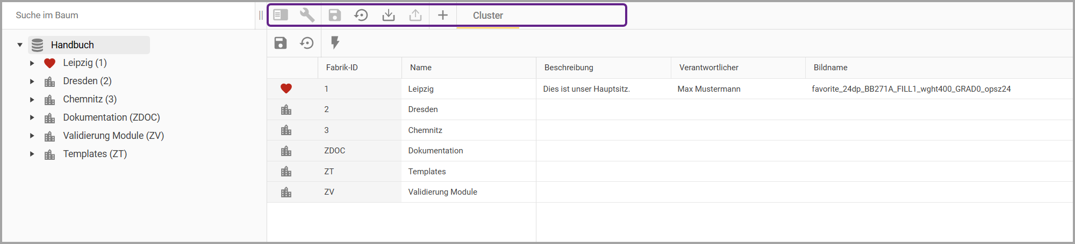Click the reset history icon in top toolbar
Viewport: 1075px width, 244px height.
click(361, 15)
